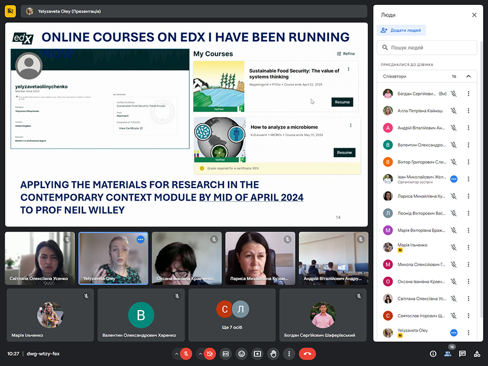Select Світлана Олексіївна Усенко's video tile

(40, 258)
